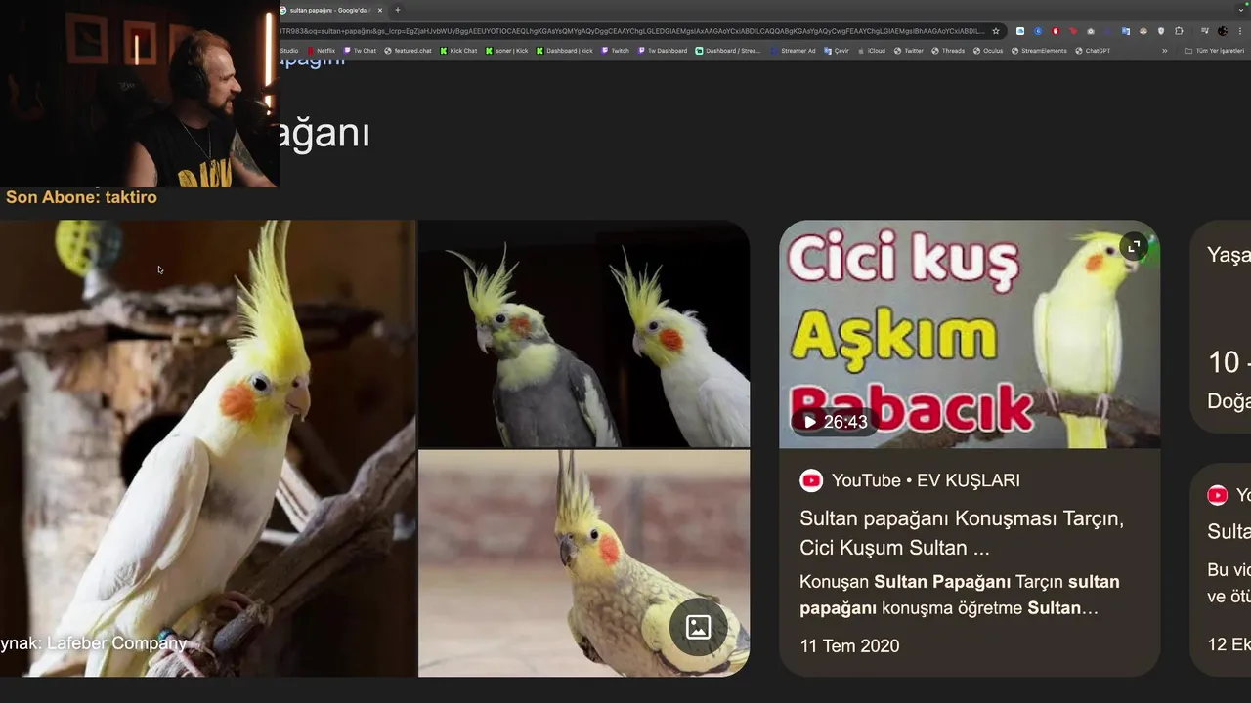Open the Sultan papağanı Konuşması Tarçın video link

962,533
